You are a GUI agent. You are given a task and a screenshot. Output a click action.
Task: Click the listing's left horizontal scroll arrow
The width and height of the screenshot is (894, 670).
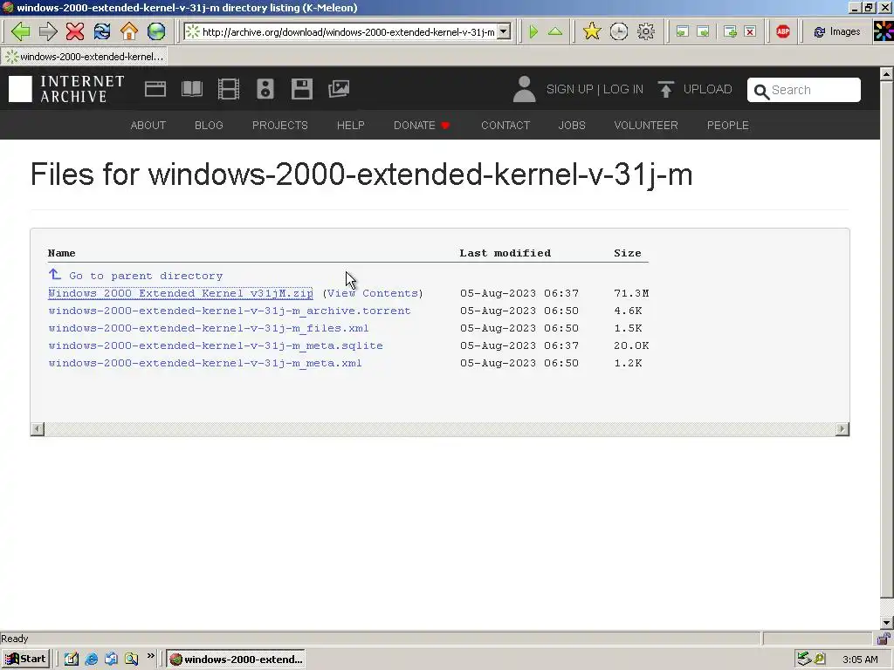38,429
